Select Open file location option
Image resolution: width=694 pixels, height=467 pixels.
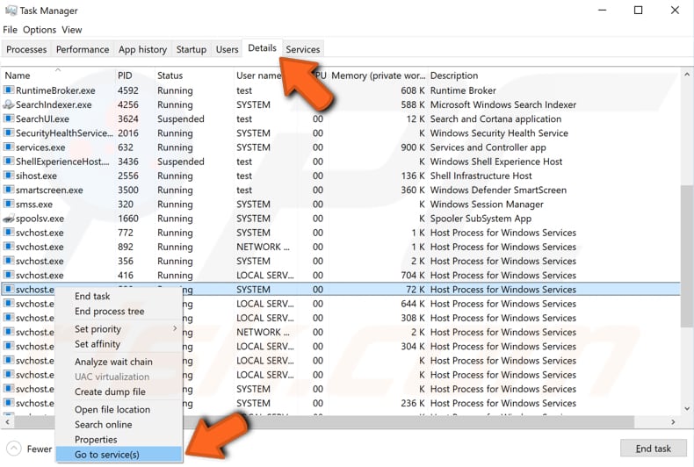[x=112, y=409]
